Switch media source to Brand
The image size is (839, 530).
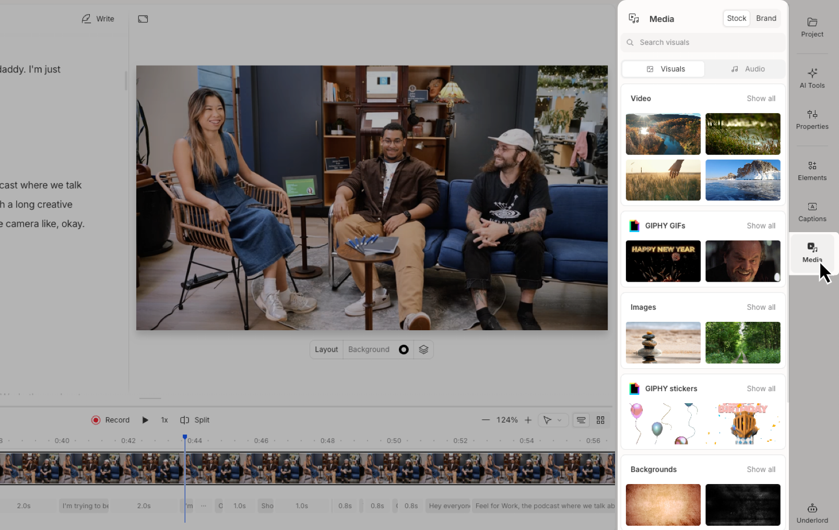[766, 18]
